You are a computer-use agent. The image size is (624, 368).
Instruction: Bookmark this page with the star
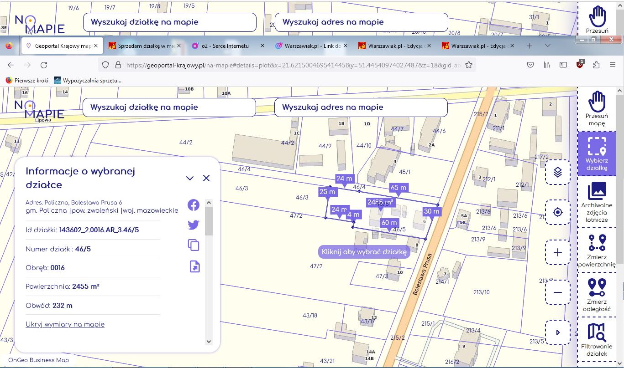point(468,65)
